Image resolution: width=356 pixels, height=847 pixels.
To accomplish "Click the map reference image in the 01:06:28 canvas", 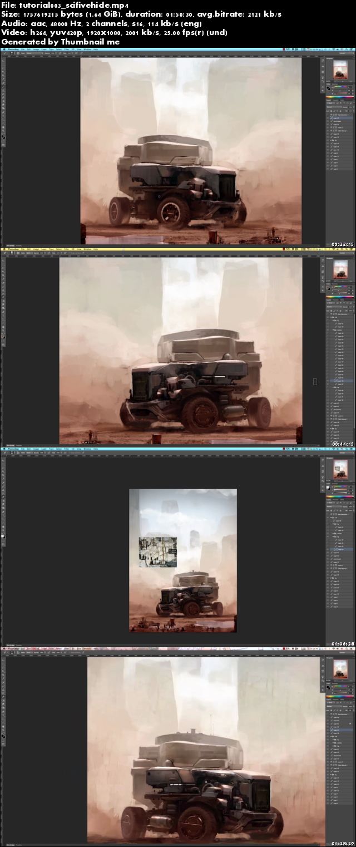I will [x=158, y=552].
